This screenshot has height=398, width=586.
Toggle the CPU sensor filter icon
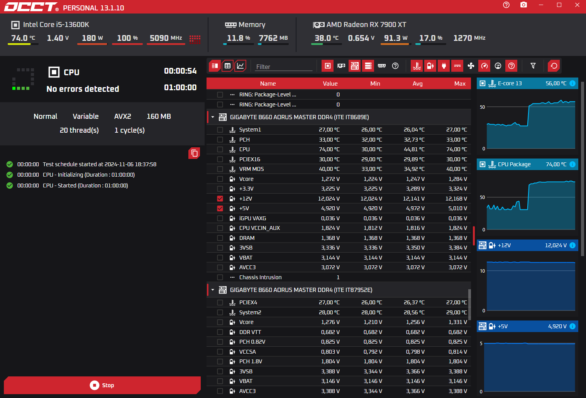pos(327,66)
